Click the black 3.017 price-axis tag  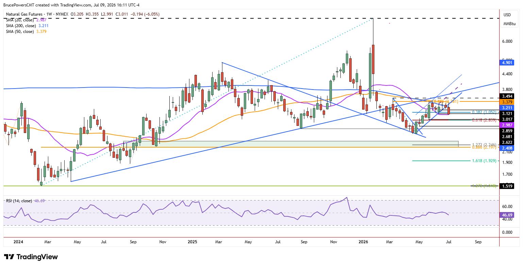click(x=507, y=119)
